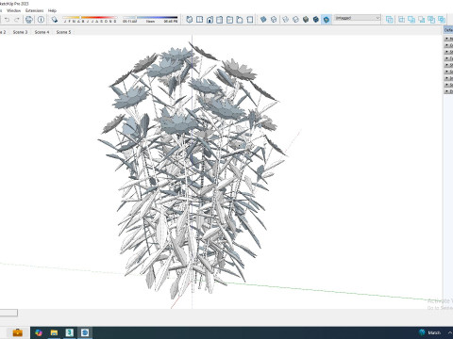Select the Subtract solid tool

pos(422,20)
